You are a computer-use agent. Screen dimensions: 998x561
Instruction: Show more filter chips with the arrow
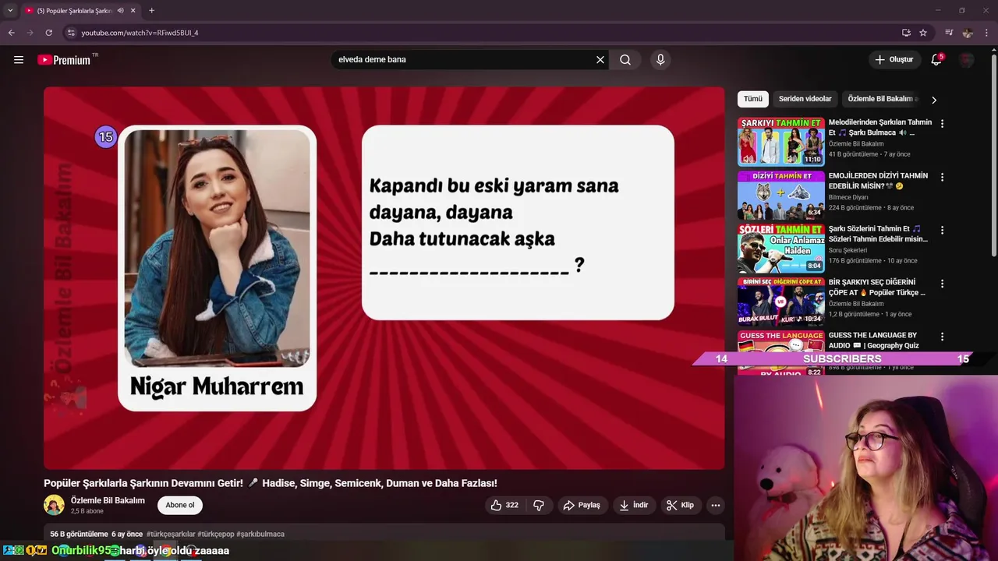(934, 100)
